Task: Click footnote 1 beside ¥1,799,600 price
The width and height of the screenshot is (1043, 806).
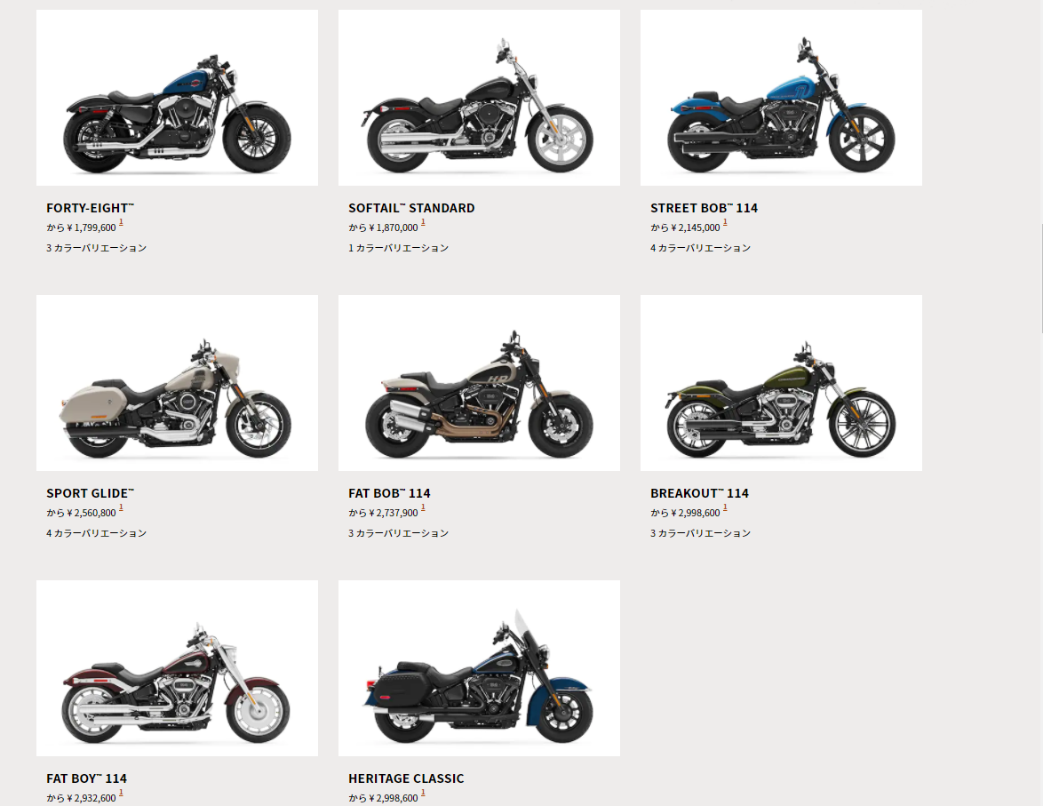Action: point(121,223)
